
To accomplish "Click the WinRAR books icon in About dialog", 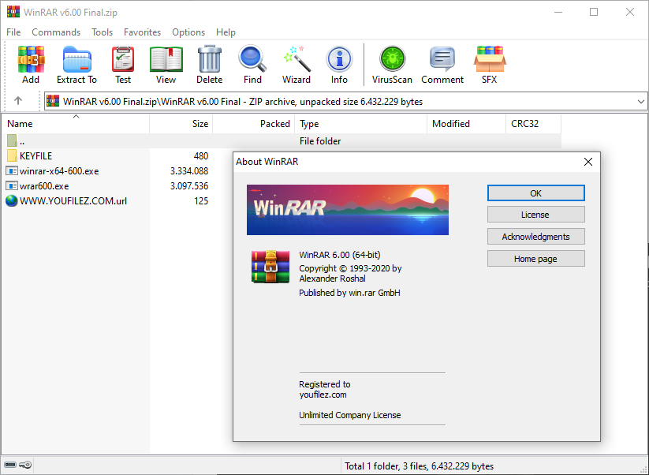I will pyautogui.click(x=270, y=267).
